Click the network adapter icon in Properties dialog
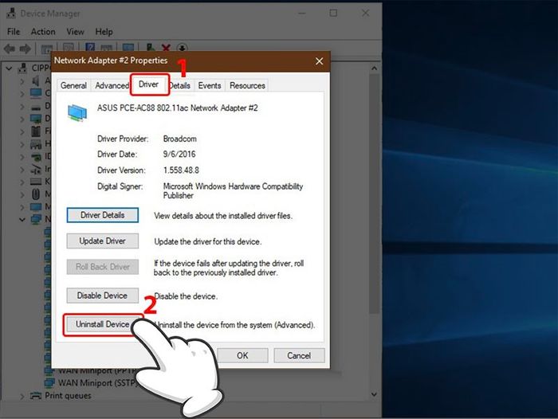Viewport: 558px width, 419px height. point(77,113)
